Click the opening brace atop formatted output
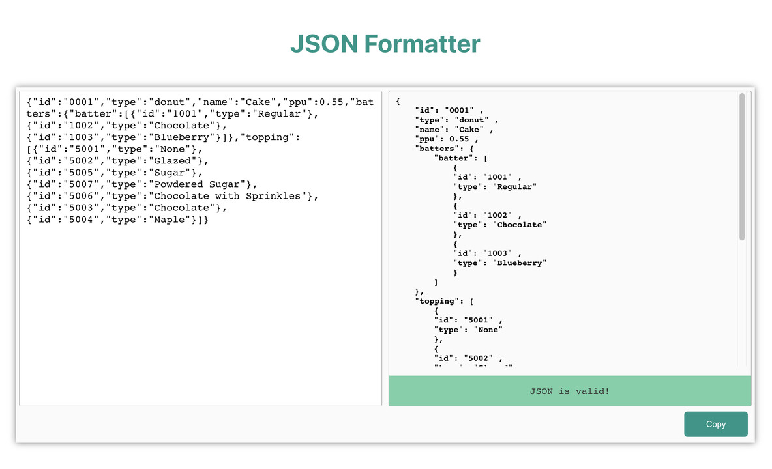772x469 pixels. click(398, 100)
